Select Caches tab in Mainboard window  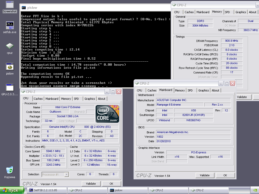click(152, 90)
